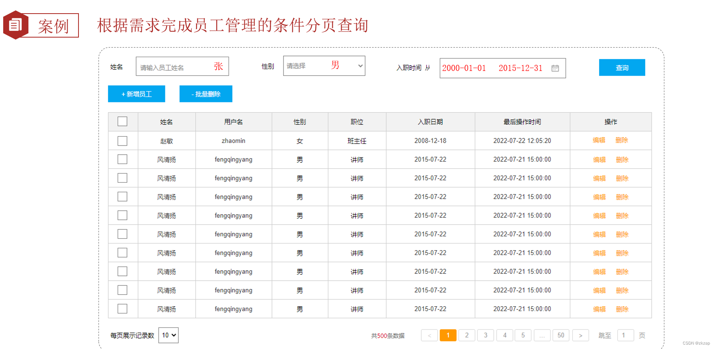The width and height of the screenshot is (716, 349).
Task: Click the 性别 column header in table
Action: point(300,122)
